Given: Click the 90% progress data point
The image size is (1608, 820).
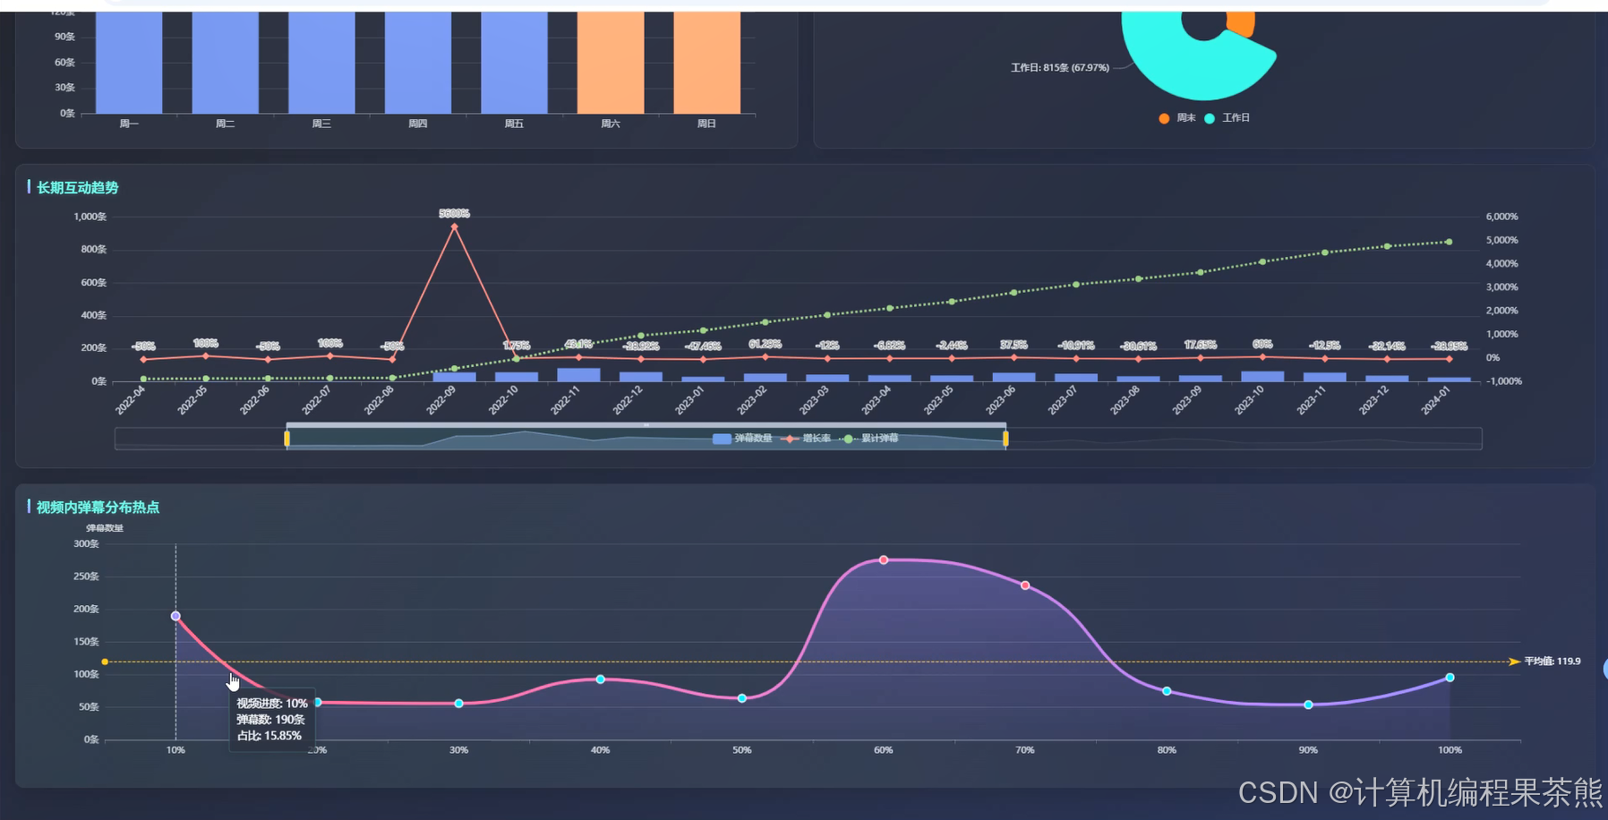Looking at the screenshot, I should coord(1308,705).
